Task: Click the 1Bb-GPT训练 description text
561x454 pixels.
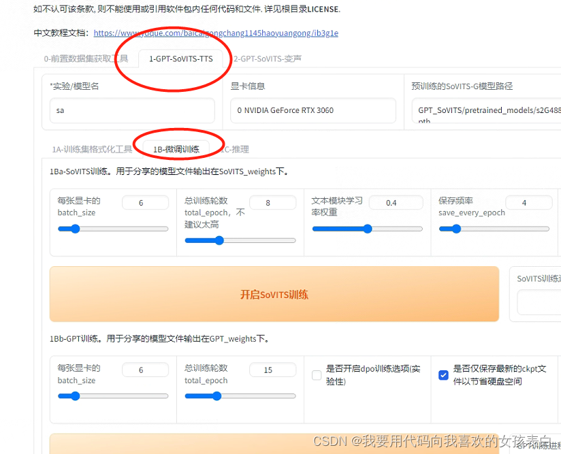Action: click(x=160, y=339)
